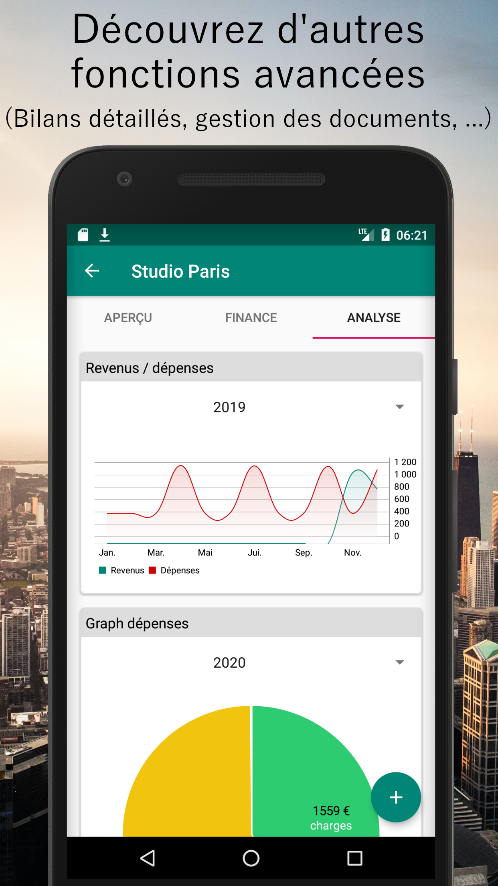Tap the red Dépenses legend swatch
Image resolution: width=498 pixels, height=886 pixels.
click(x=152, y=570)
